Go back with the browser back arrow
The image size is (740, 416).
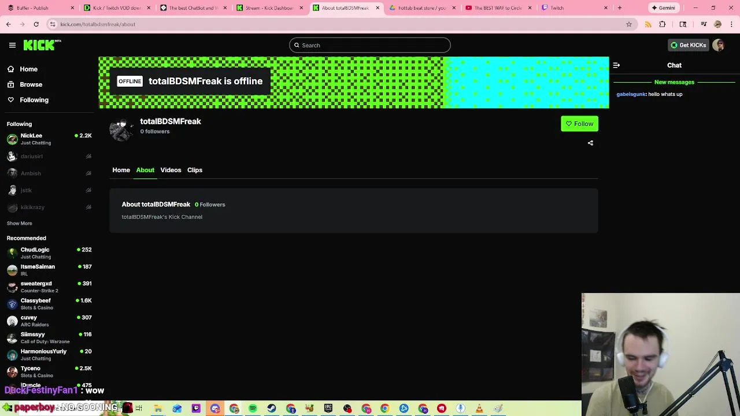pyautogui.click(x=8, y=24)
